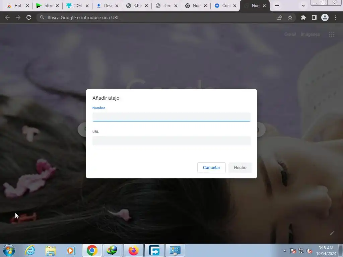Click the Imágenes link

(x=310, y=34)
